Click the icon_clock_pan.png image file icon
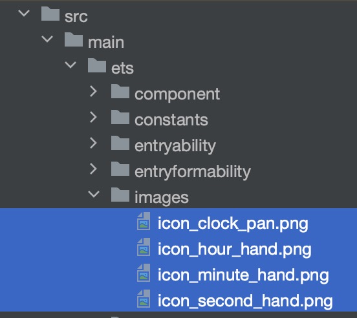 (144, 221)
